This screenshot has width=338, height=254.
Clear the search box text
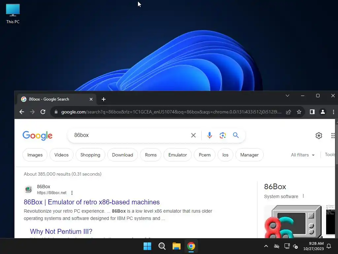tap(193, 135)
